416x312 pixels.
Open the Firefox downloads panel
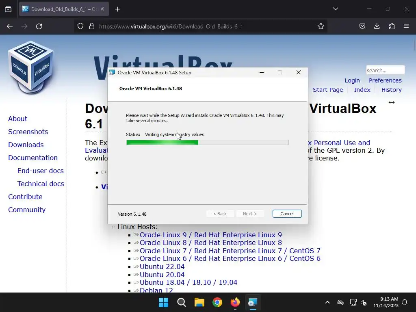377,26
